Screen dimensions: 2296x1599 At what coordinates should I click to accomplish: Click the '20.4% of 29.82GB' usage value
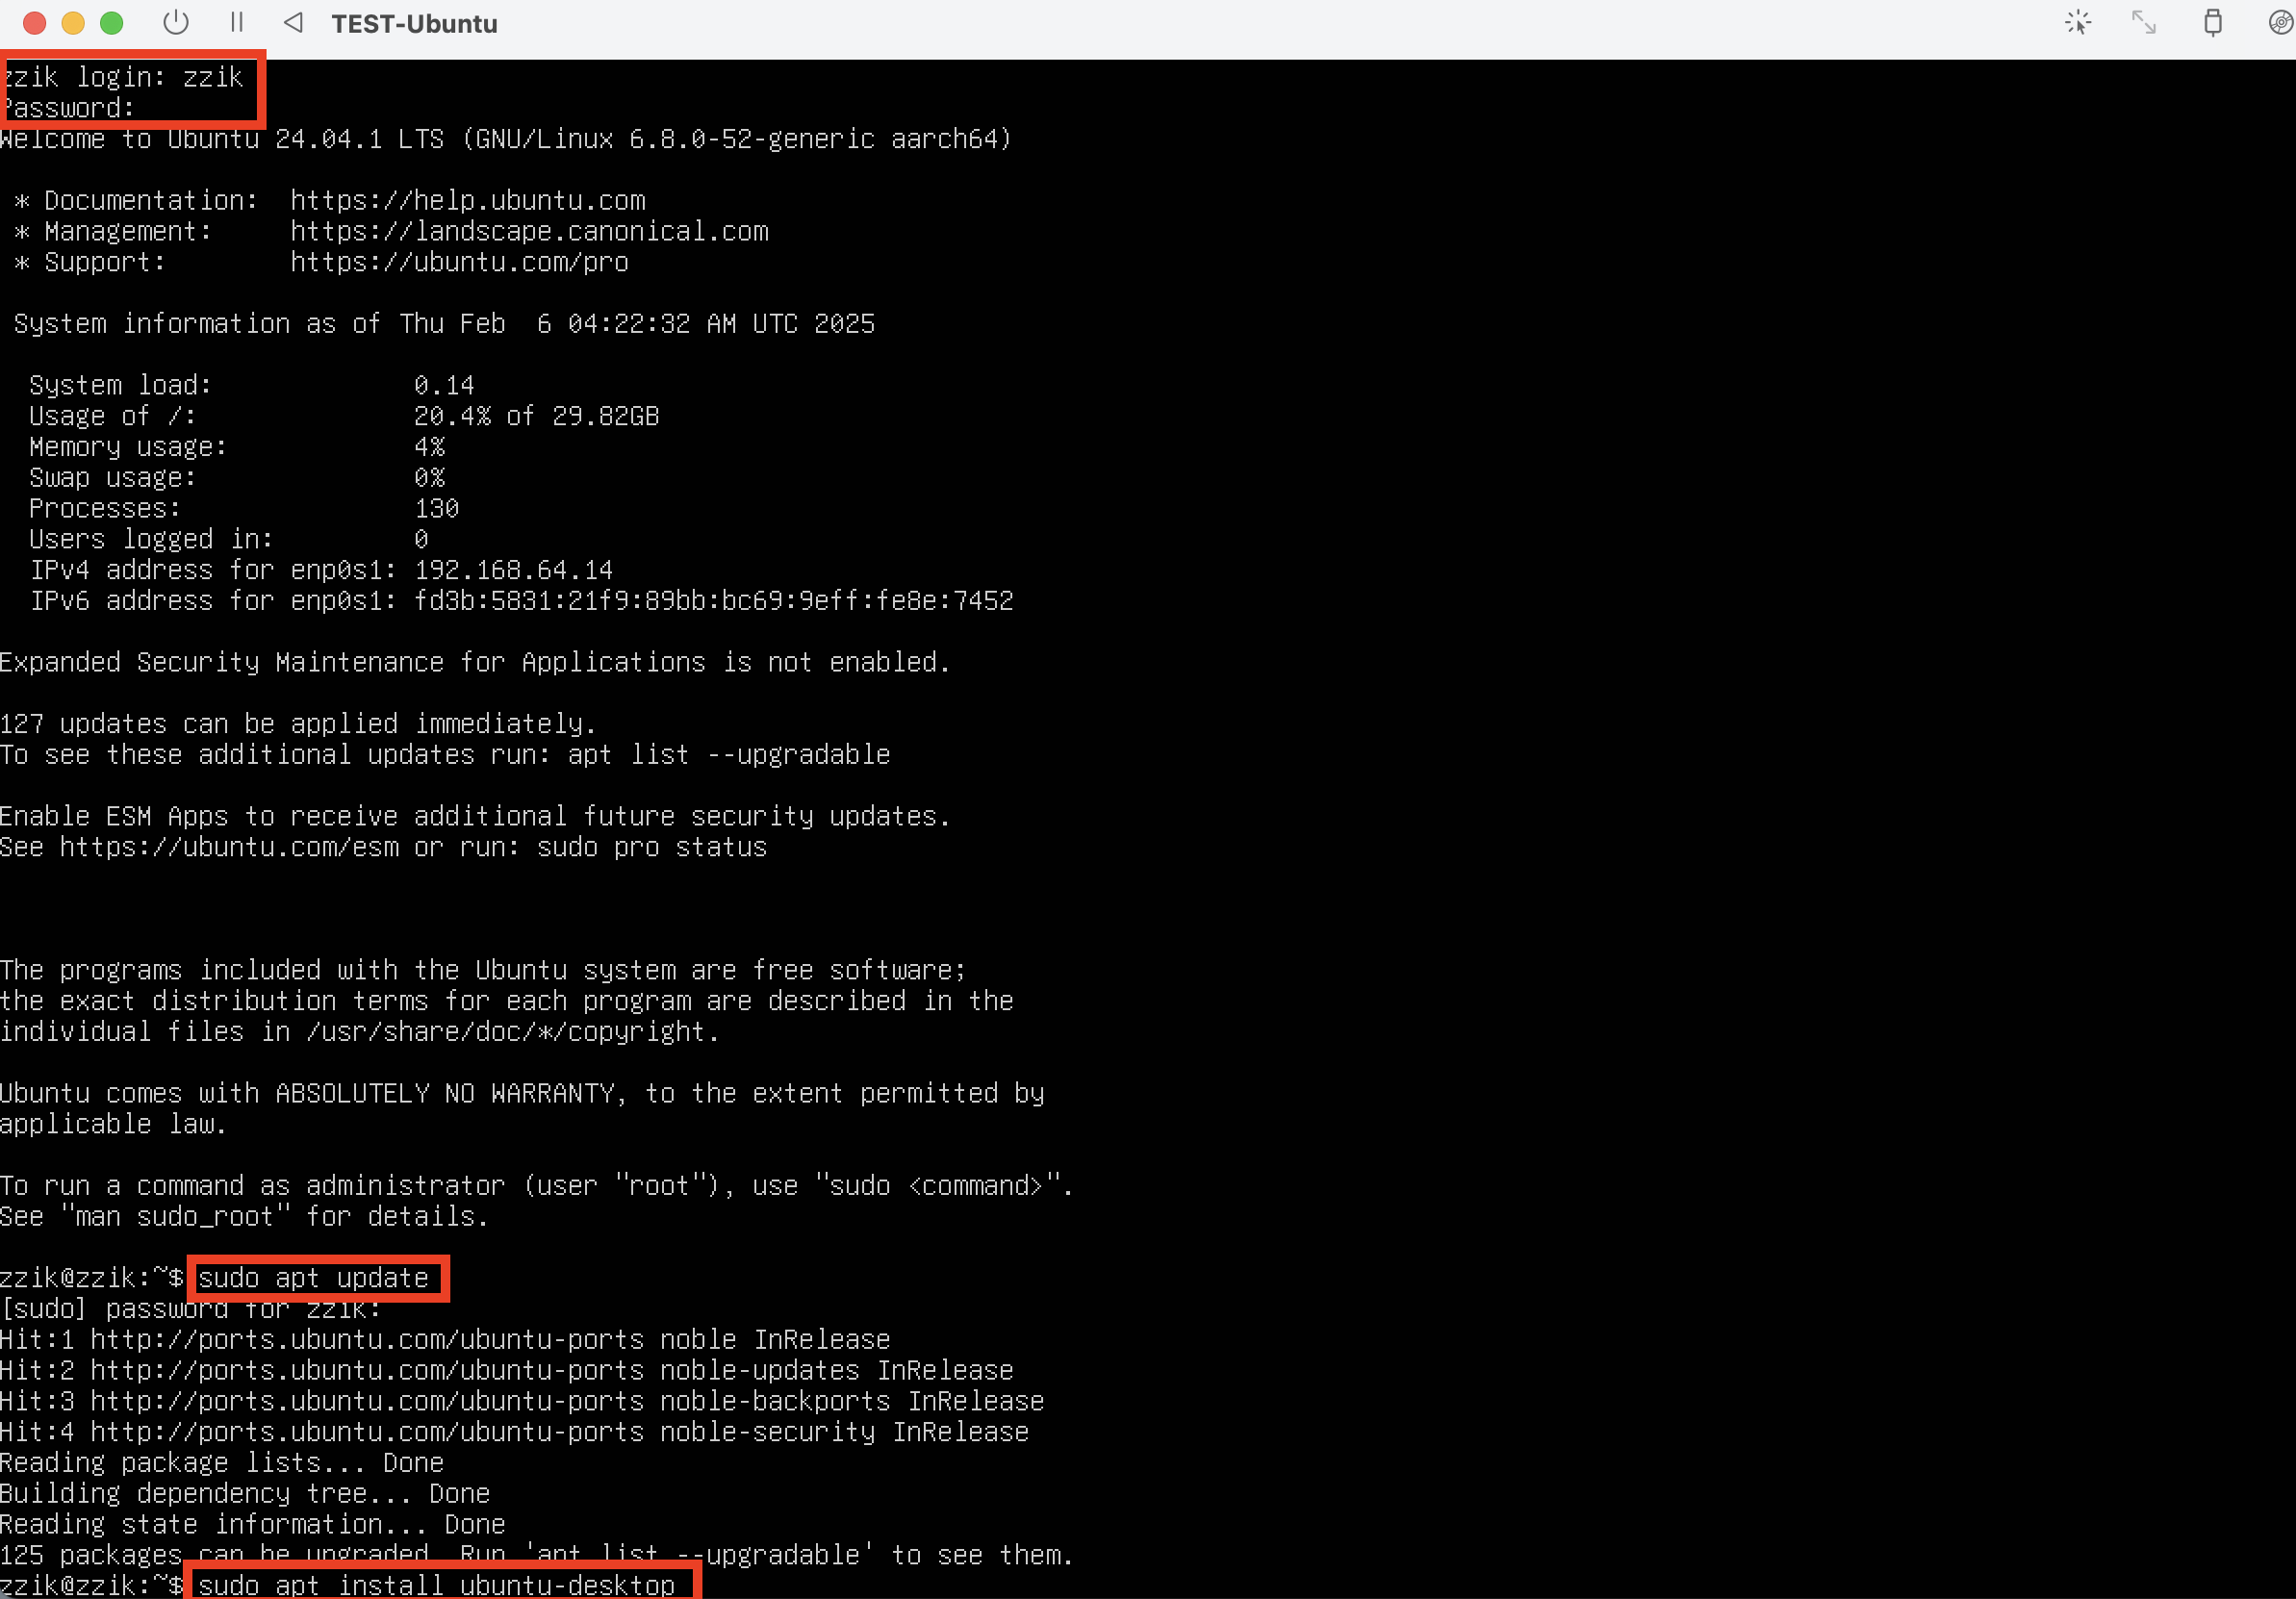pyautogui.click(x=537, y=416)
